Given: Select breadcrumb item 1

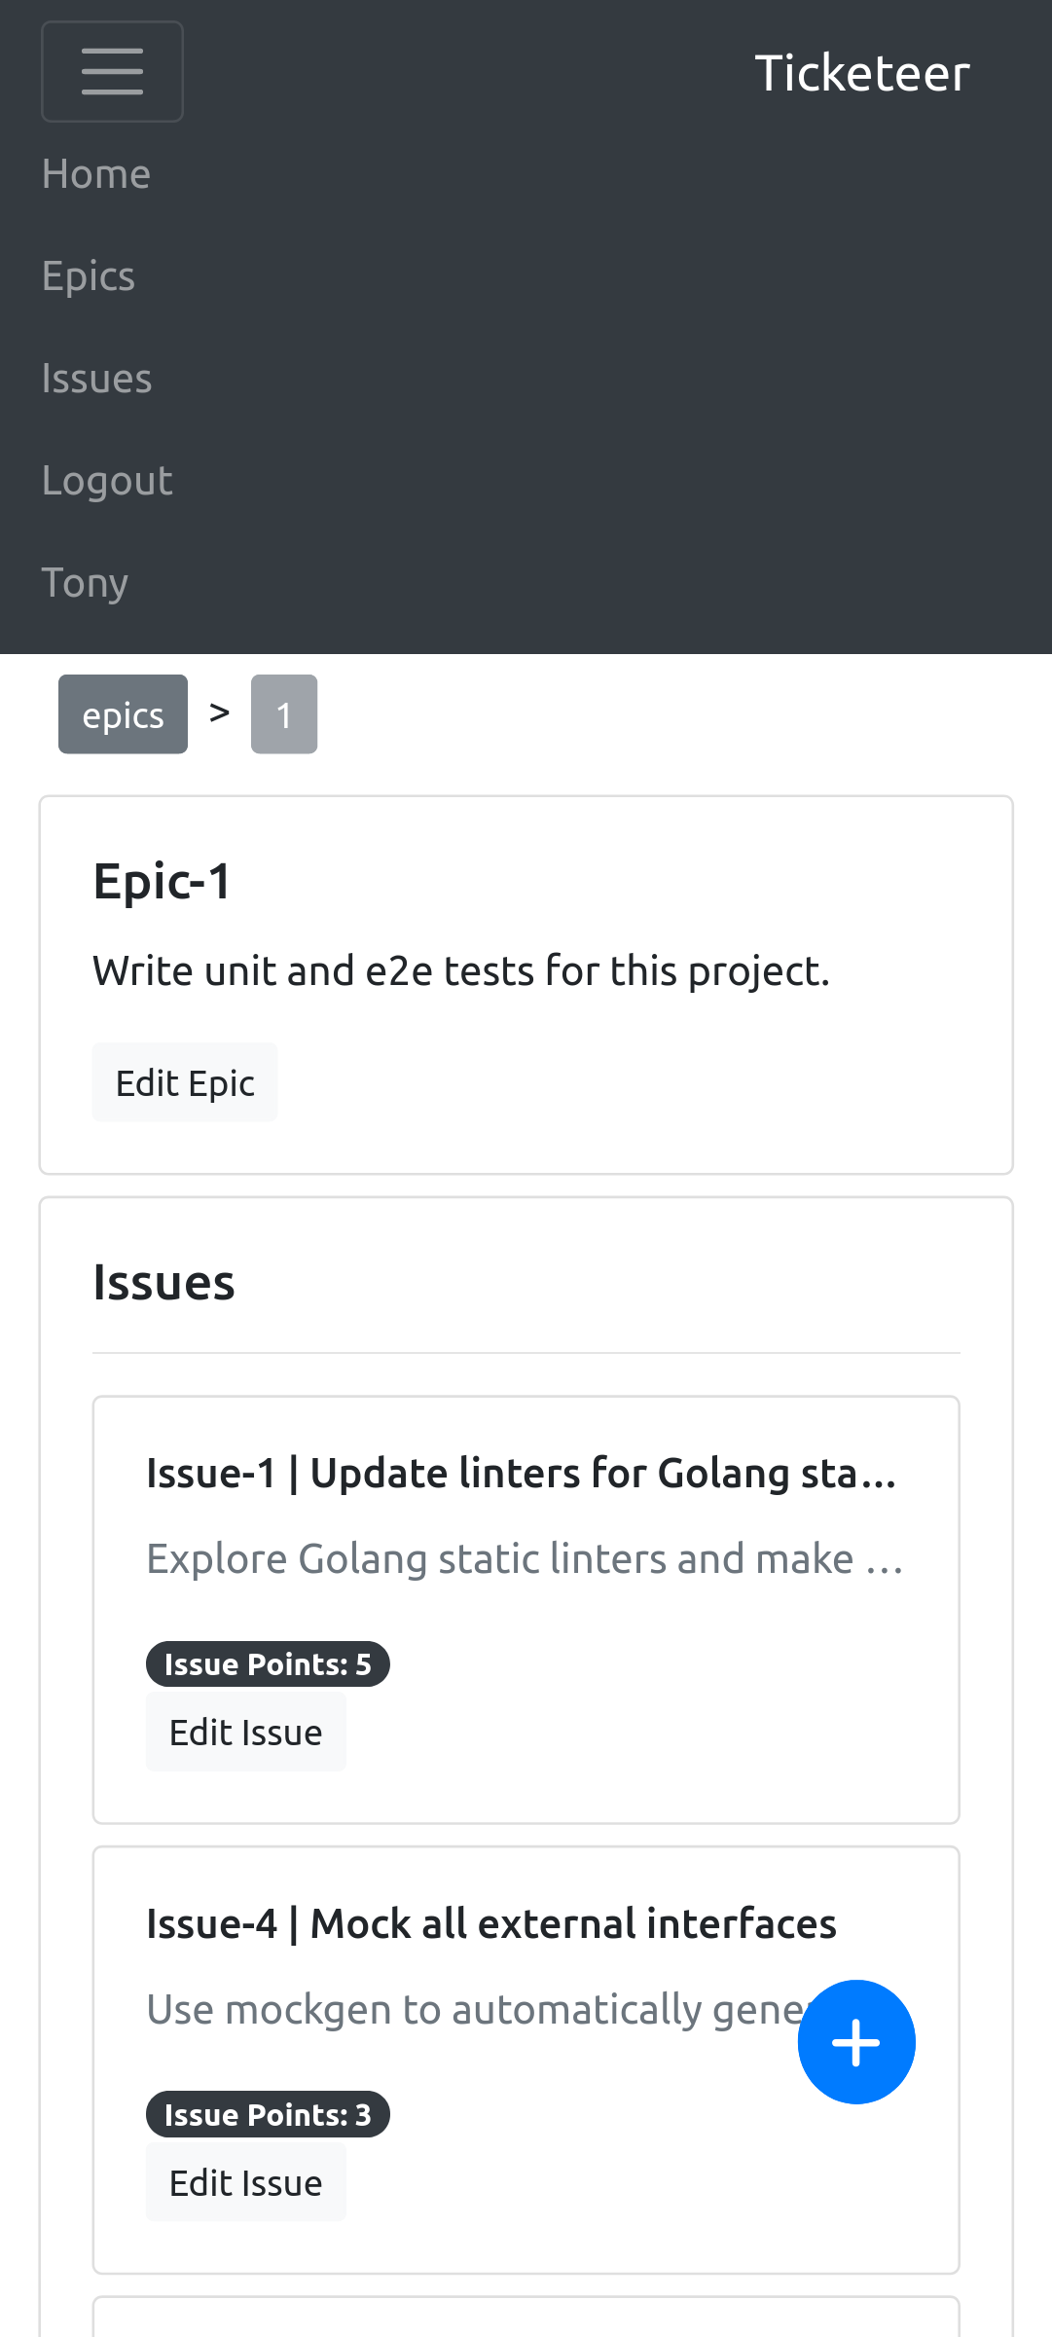Looking at the screenshot, I should tap(283, 713).
